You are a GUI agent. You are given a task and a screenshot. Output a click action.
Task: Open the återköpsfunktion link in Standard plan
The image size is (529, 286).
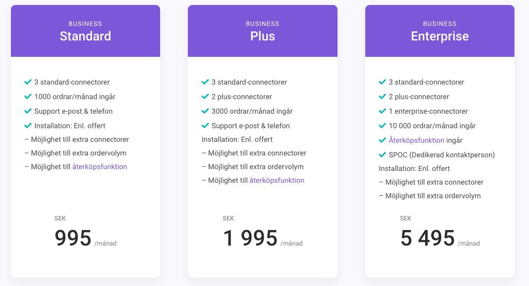(100, 167)
